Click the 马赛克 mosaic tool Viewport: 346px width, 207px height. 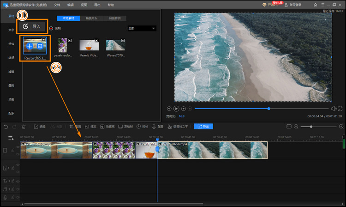(107, 127)
